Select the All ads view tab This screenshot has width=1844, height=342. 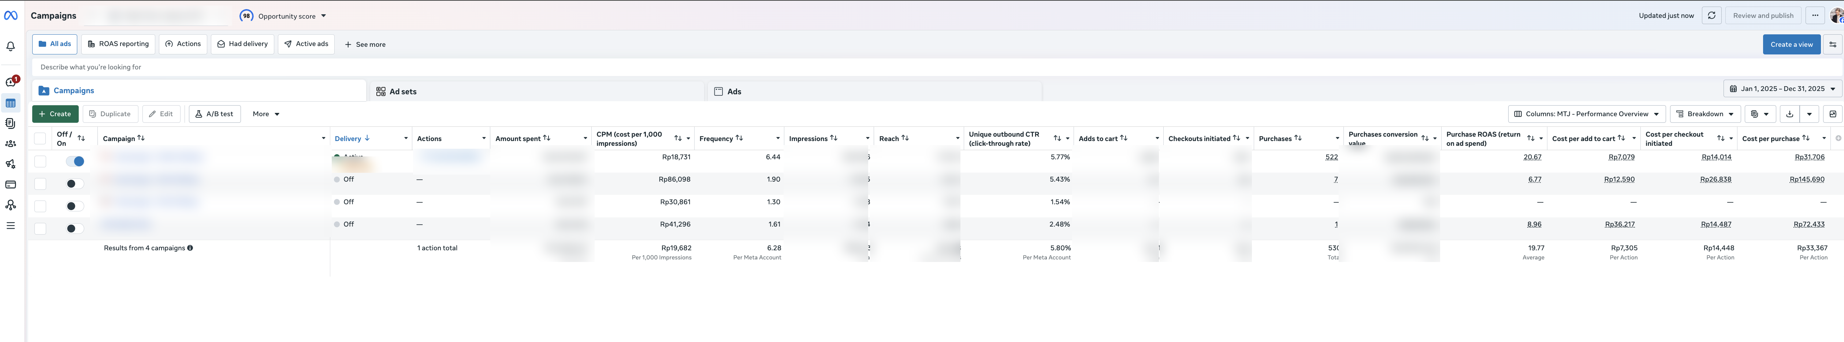[55, 44]
